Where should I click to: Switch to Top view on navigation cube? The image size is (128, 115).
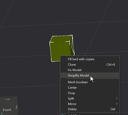click(x=8, y=99)
